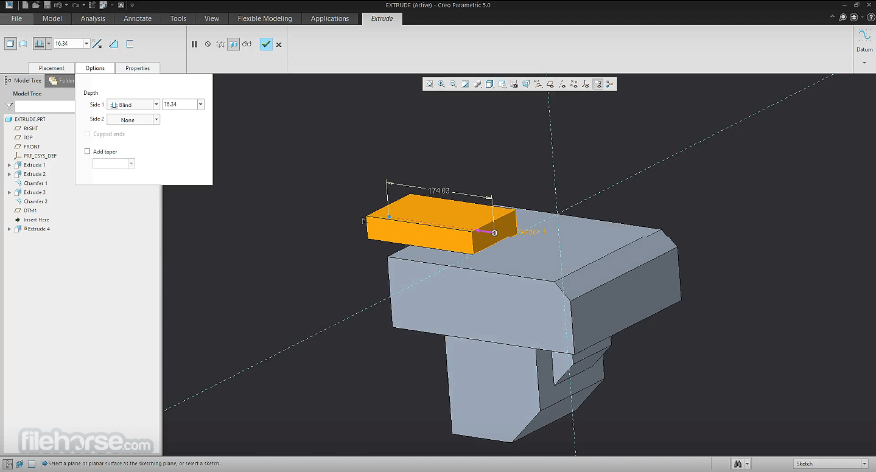This screenshot has width=876, height=472.
Task: Open the Annotate ribbon tab
Action: [138, 18]
